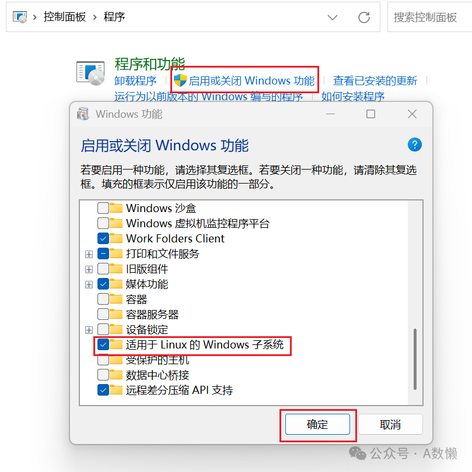Open the 卸载程序 link
This screenshot has height=472, width=472.
[x=135, y=80]
